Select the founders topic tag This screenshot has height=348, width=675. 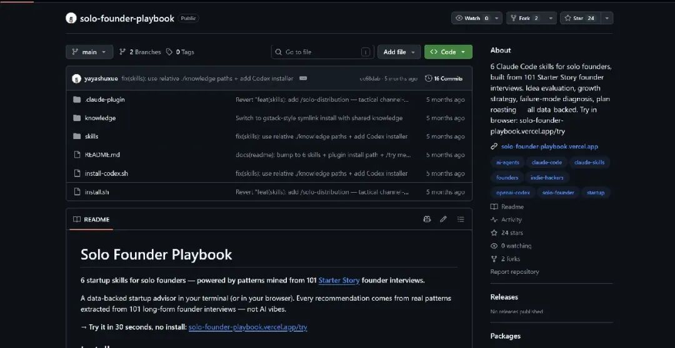[507, 178]
